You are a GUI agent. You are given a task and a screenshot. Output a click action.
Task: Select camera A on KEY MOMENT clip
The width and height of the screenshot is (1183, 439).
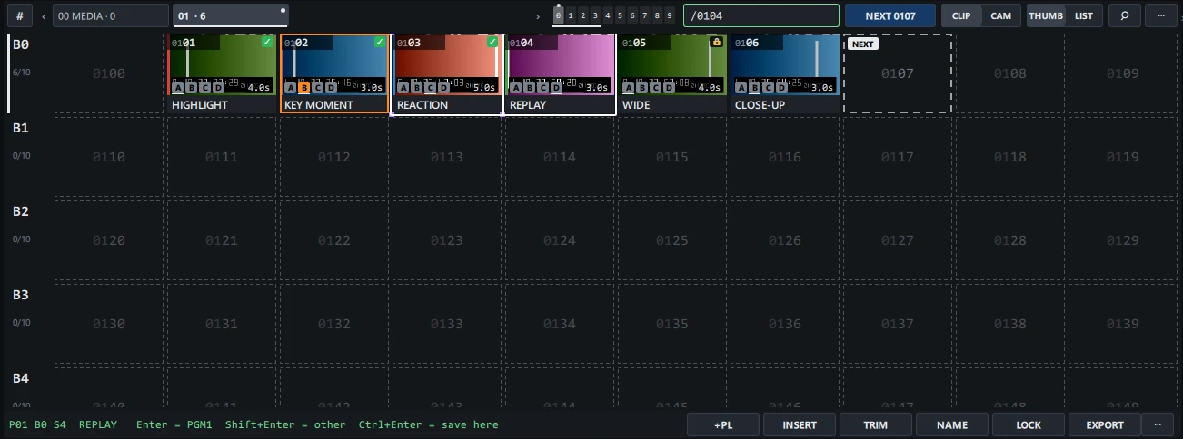291,88
